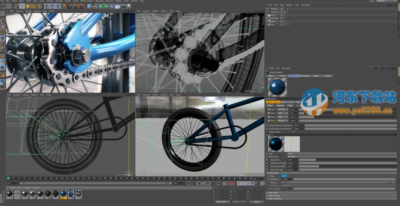Click the Copy layer button

(290, 105)
